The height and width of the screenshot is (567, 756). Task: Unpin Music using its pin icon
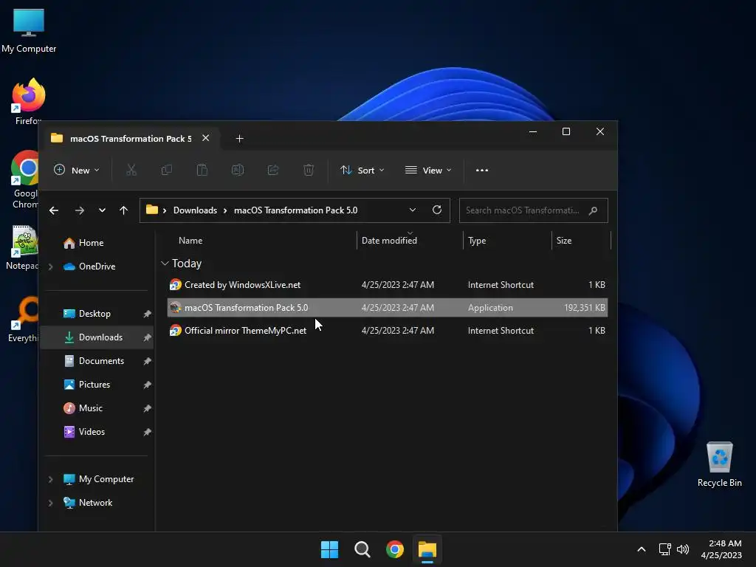pos(147,408)
